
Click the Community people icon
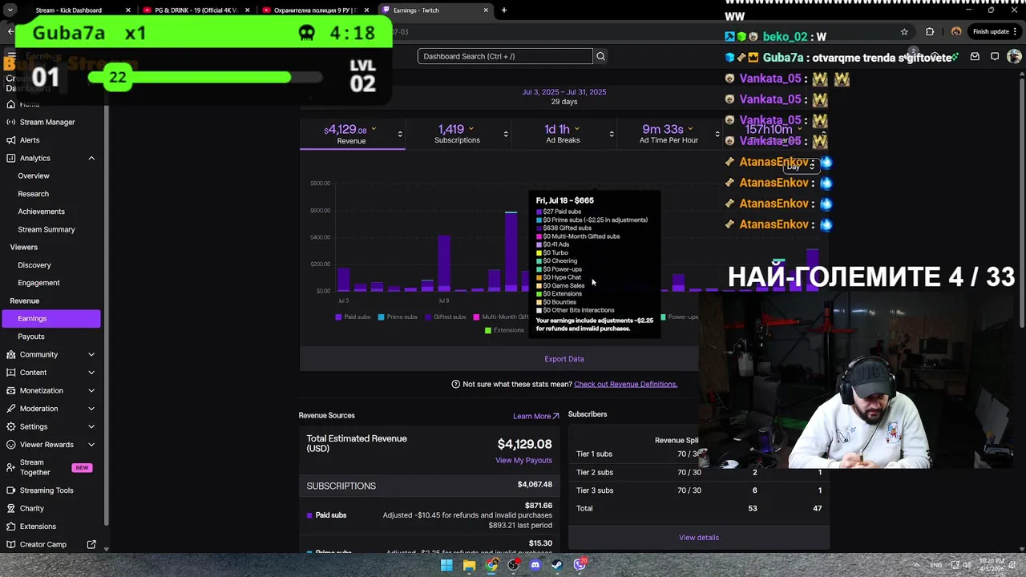[10, 354]
